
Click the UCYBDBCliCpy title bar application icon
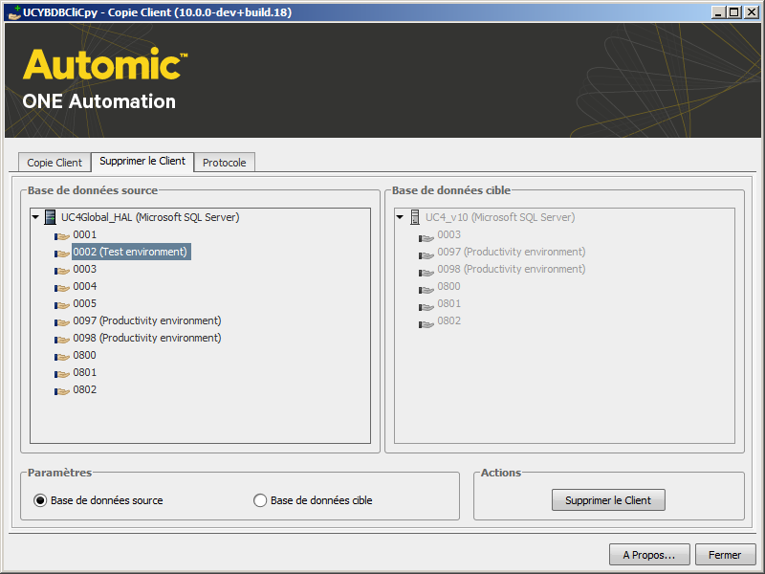point(14,12)
